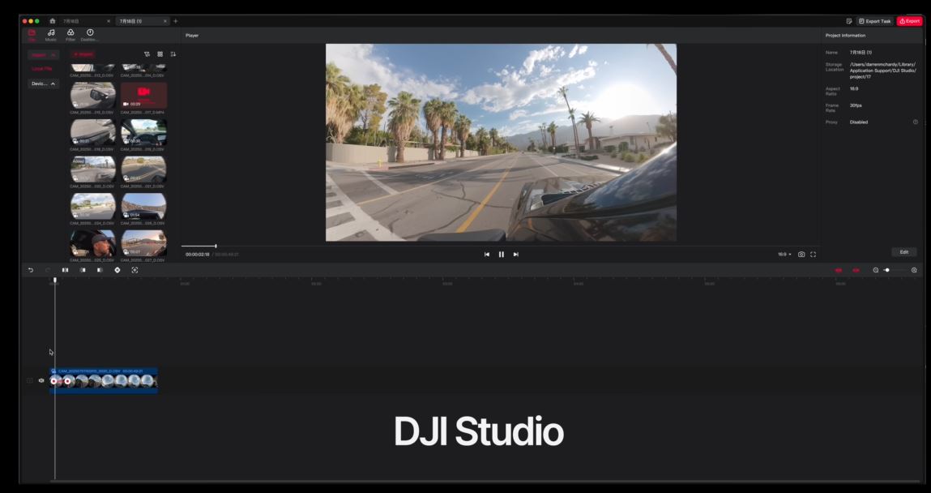Go to the Home screen icon

52,21
